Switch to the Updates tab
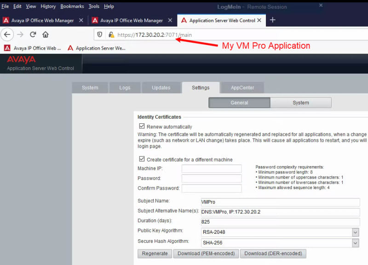 pos(161,87)
